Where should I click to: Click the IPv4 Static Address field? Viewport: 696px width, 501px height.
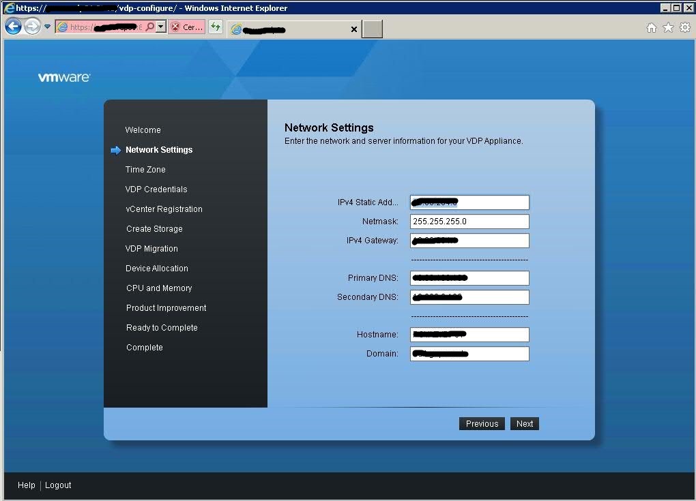[469, 202]
